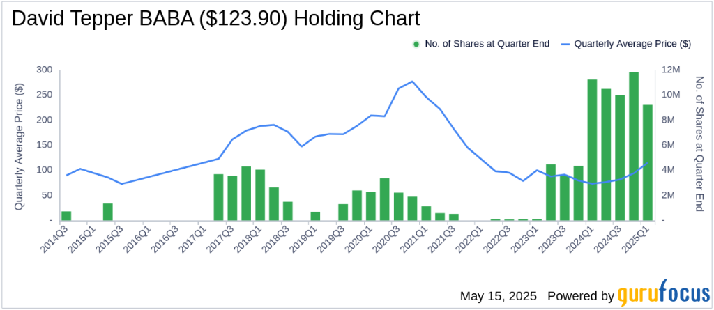Click the 2024Q1 green bar
This screenshot has width=714, height=310.
pos(592,150)
